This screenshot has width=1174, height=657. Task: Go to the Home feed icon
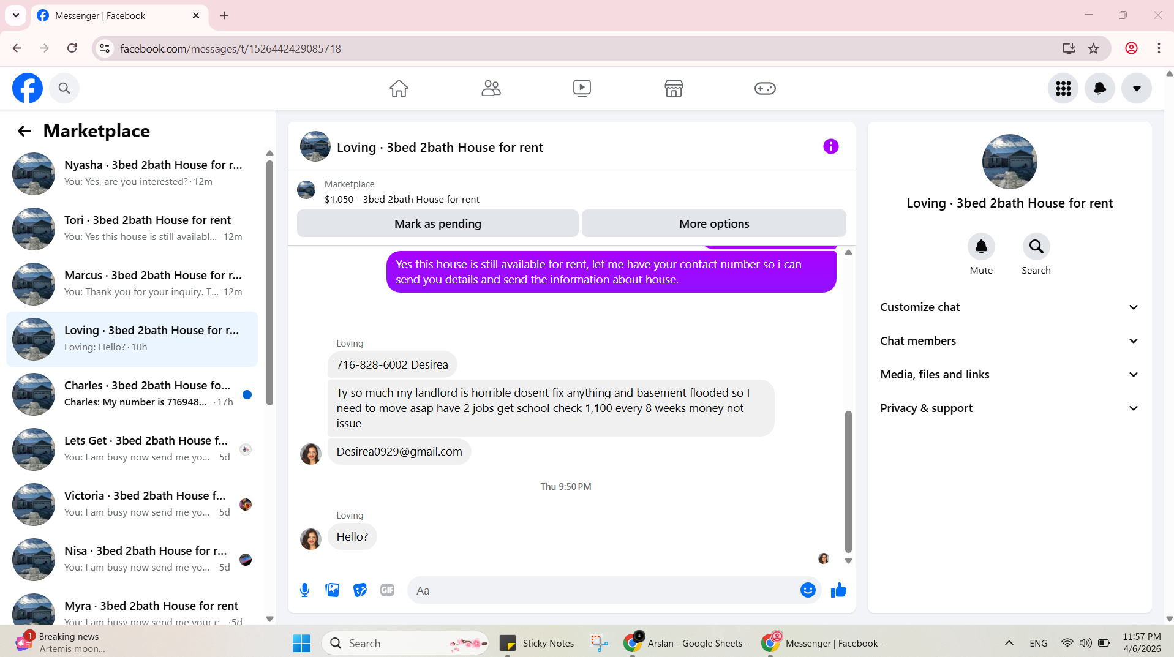click(399, 88)
